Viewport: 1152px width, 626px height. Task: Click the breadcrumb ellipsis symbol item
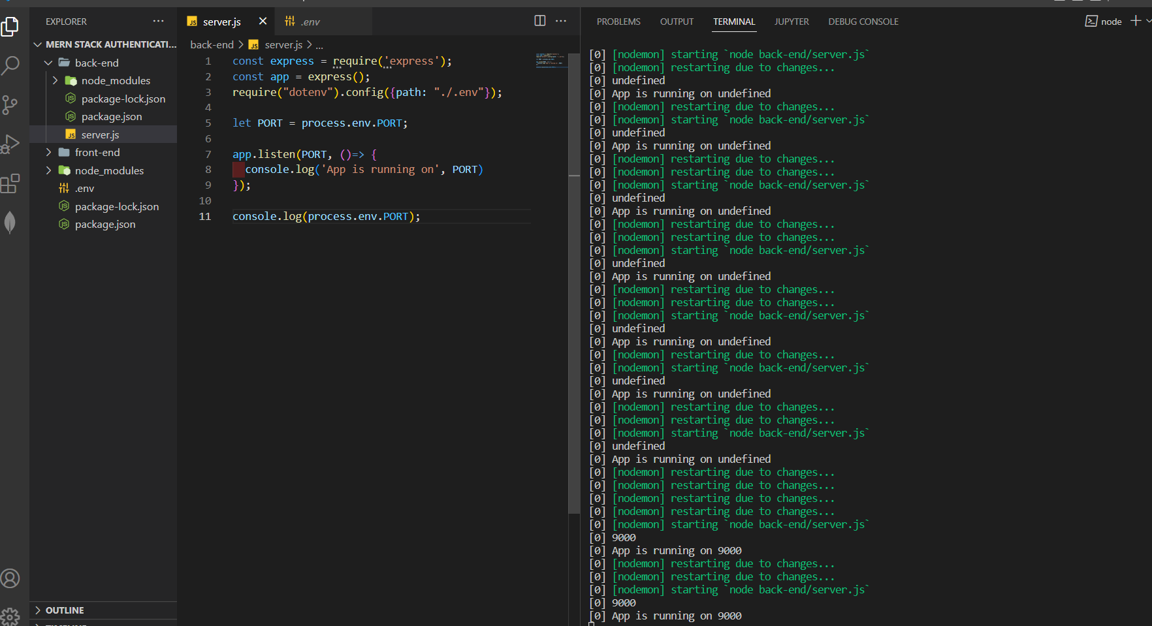click(x=319, y=45)
